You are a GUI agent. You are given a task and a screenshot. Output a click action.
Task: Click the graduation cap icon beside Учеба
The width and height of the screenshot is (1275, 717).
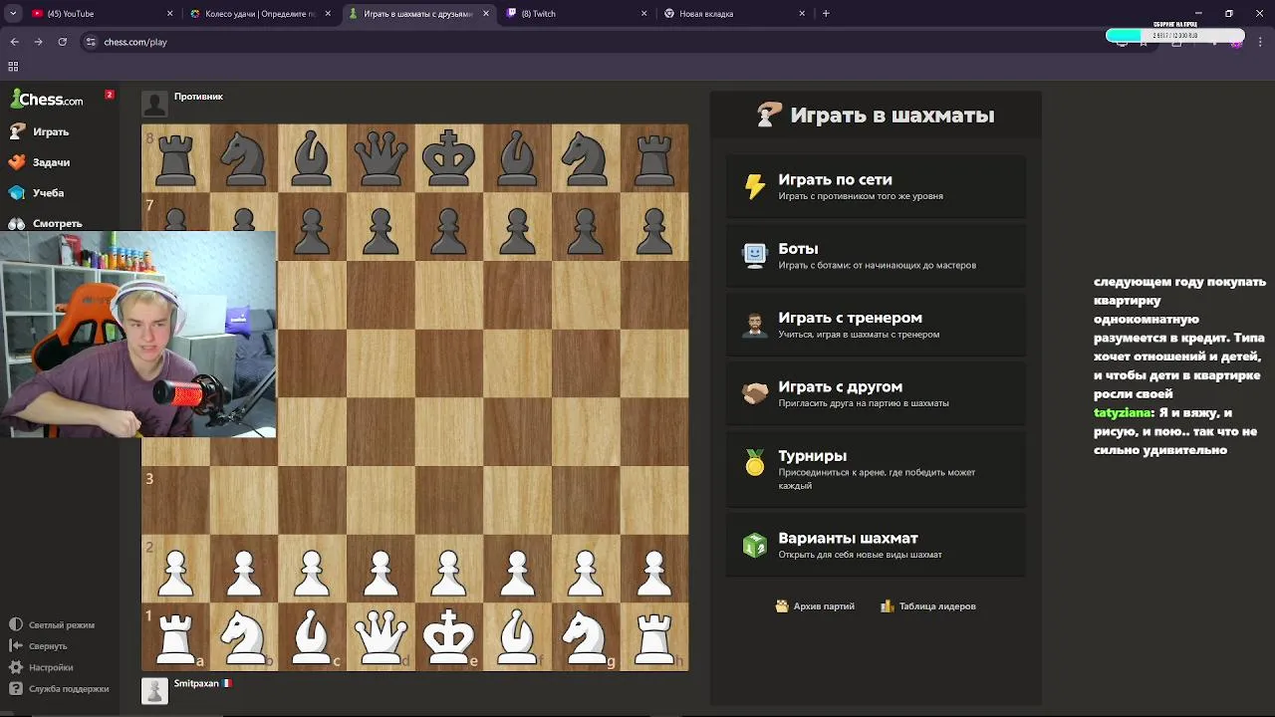(17, 193)
